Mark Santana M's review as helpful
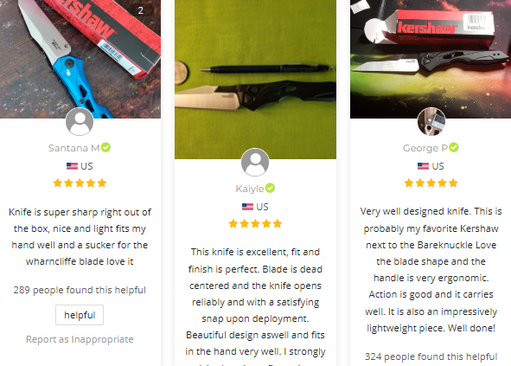This screenshot has width=511, height=366. (x=80, y=315)
